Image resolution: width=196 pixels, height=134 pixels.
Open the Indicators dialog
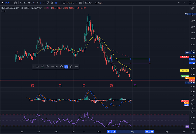[x=68, y=3]
